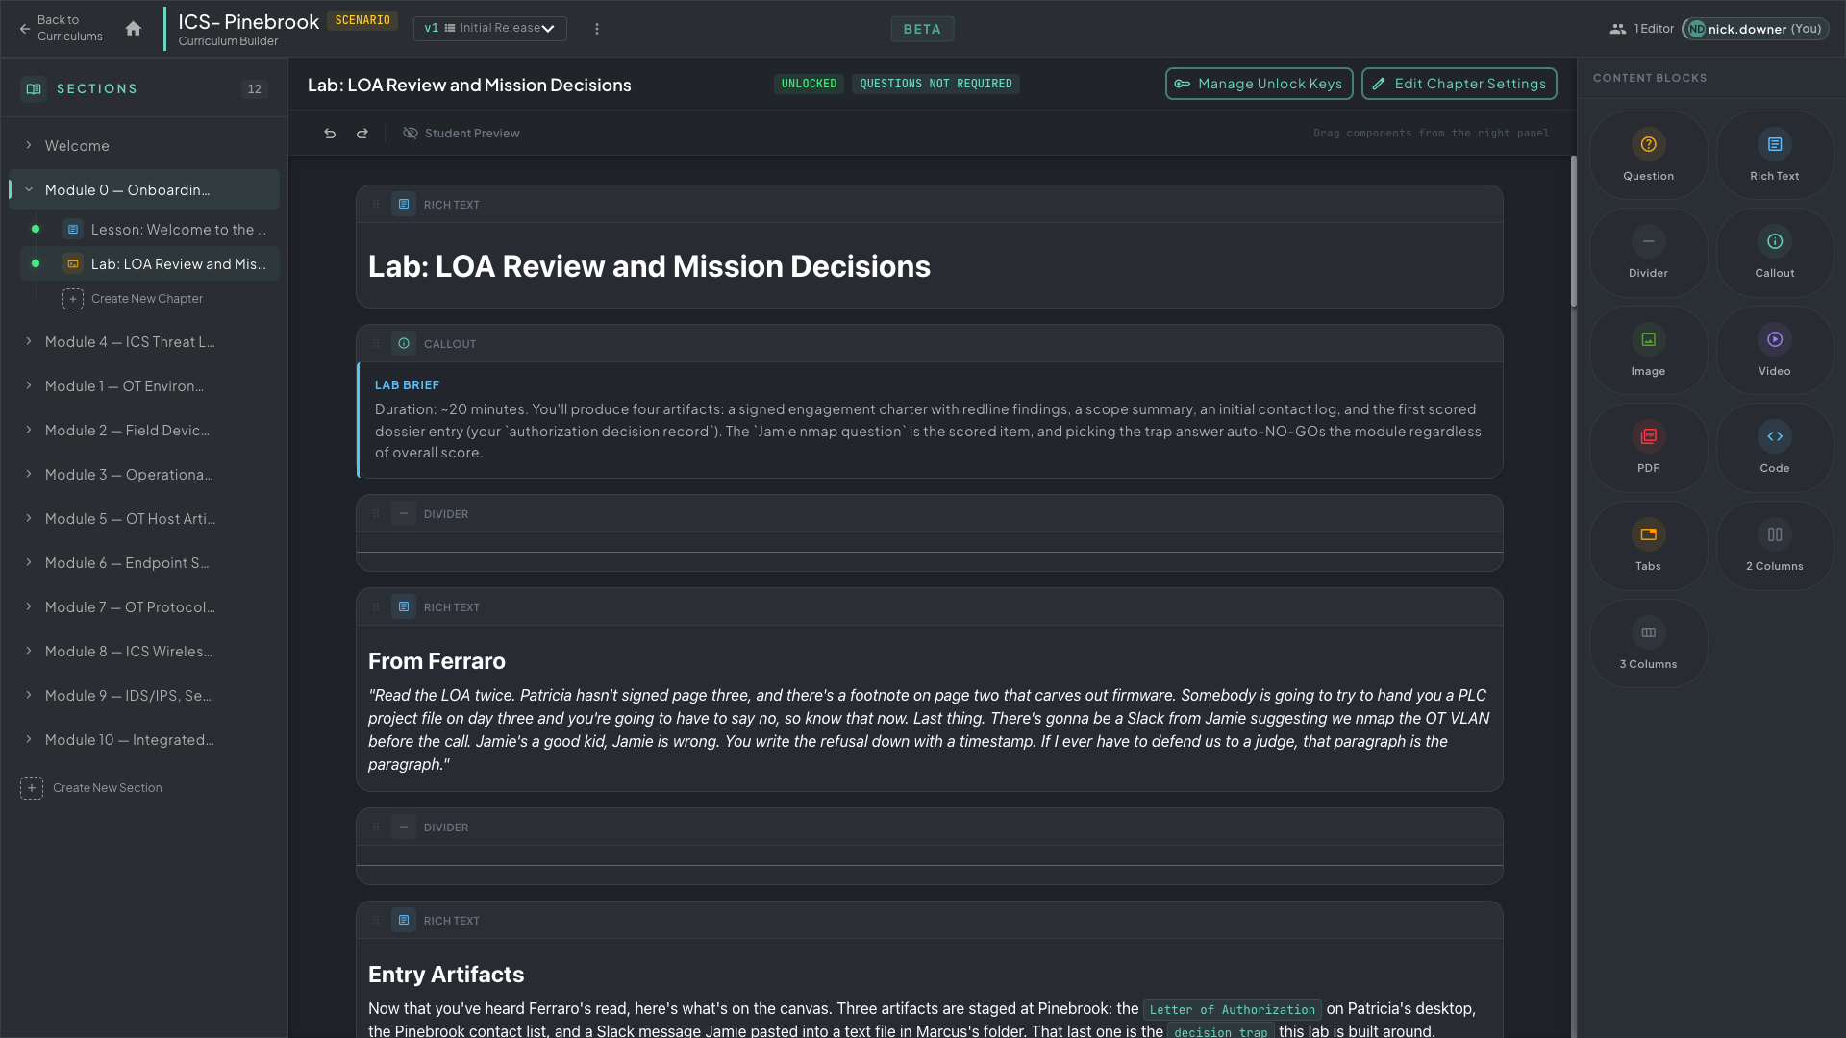Expand Module 1 — OT Environ section
The height and width of the screenshot is (1038, 1846).
(29, 385)
